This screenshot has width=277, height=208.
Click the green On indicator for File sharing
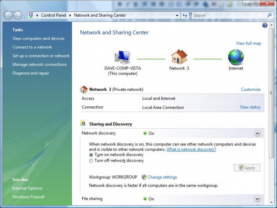[145, 199]
